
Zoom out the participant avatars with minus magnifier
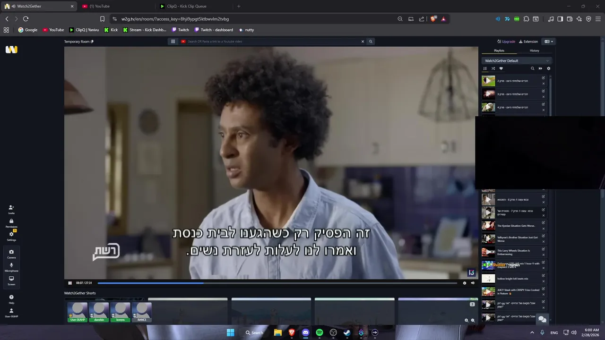[473, 320]
